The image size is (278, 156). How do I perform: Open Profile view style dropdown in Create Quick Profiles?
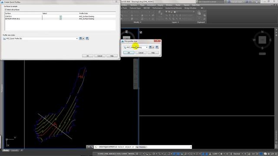pyautogui.click(x=77, y=39)
